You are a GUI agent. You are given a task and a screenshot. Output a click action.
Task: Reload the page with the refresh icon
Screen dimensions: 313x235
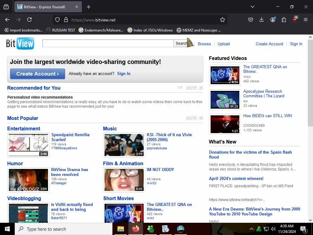[x=29, y=20]
